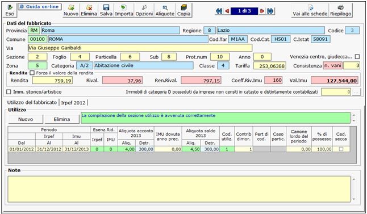Save with the Salva disk icon
The image size is (367, 214).
coord(106,10)
